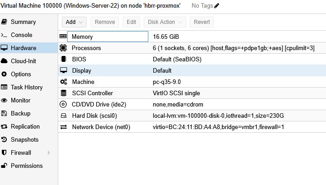The width and height of the screenshot is (326, 185).
Task: Open the Disk Action dropdown
Action: (x=165, y=22)
